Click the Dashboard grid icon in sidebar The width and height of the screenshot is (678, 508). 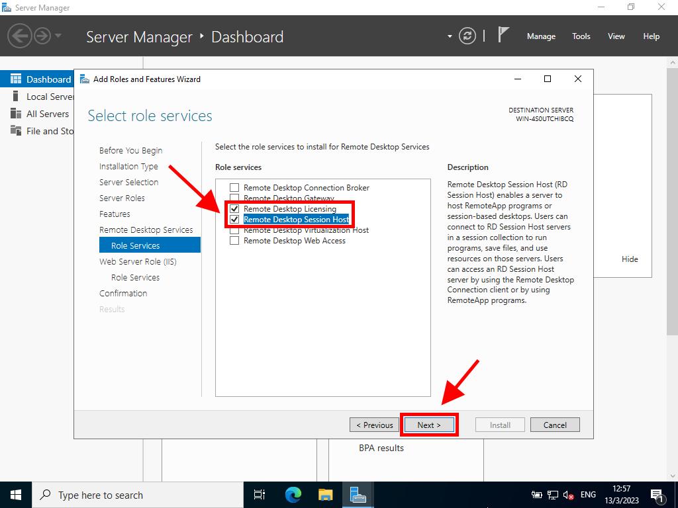point(16,79)
